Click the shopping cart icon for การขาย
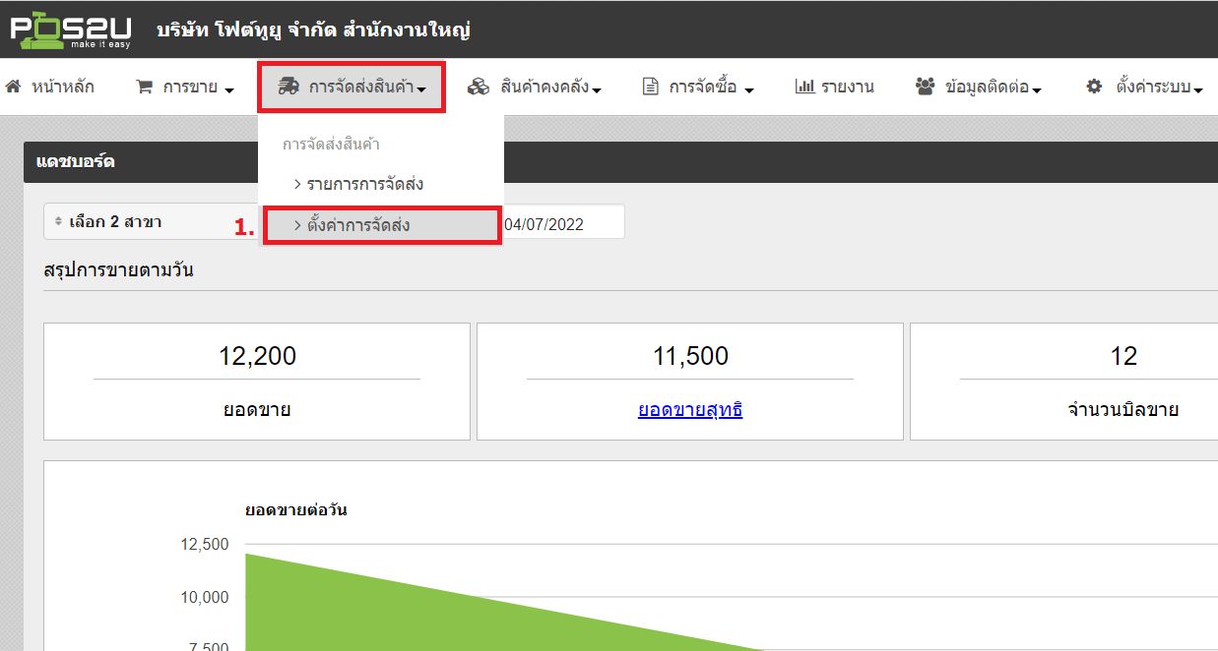The width and height of the screenshot is (1218, 651). click(x=145, y=87)
